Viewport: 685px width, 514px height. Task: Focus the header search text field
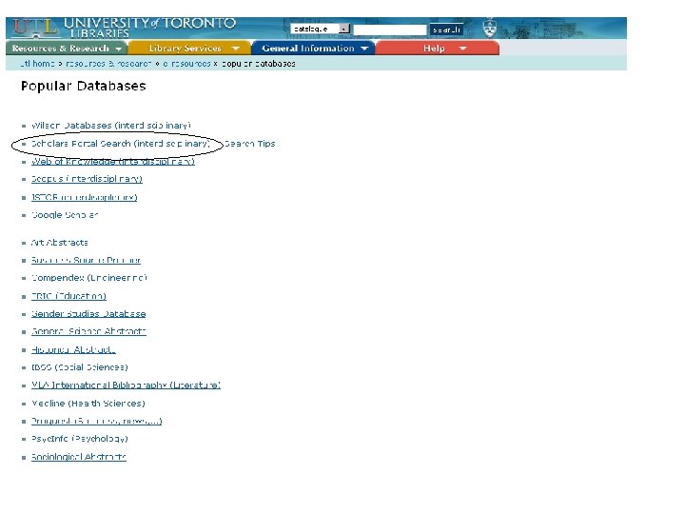(390, 30)
